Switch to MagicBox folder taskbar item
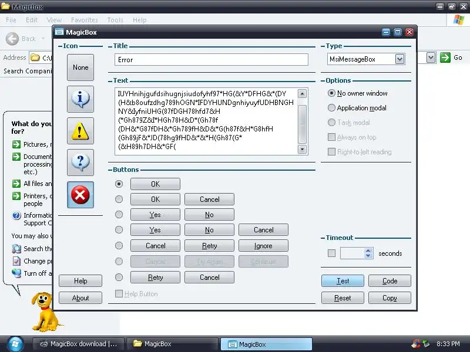The width and height of the screenshot is (470, 352). pos(172,344)
